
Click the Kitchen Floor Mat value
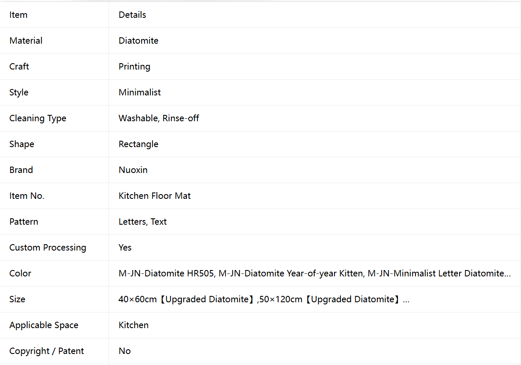point(155,196)
